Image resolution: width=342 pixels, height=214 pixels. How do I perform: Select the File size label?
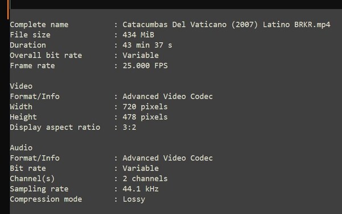30,35
